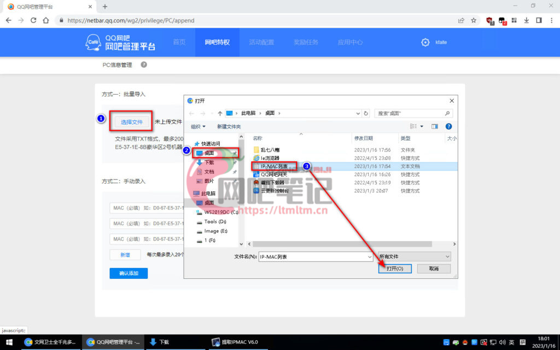Open the Chrome downloads arrow icon
The image size is (560, 350).
click(527, 20)
